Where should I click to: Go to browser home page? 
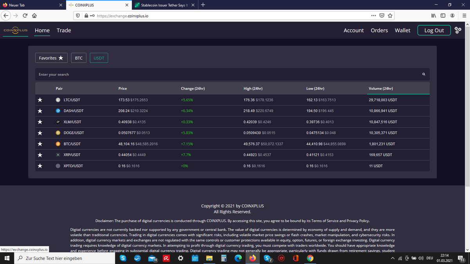34,16
